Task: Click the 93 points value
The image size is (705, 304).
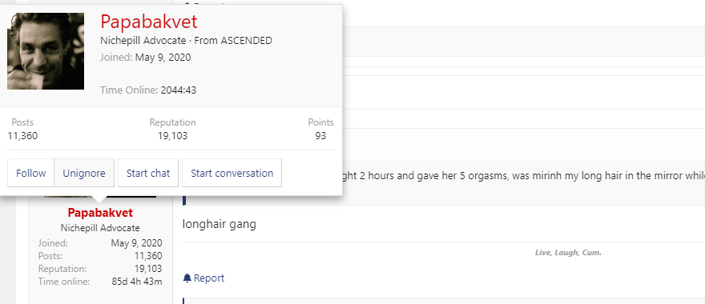Action: coord(320,136)
